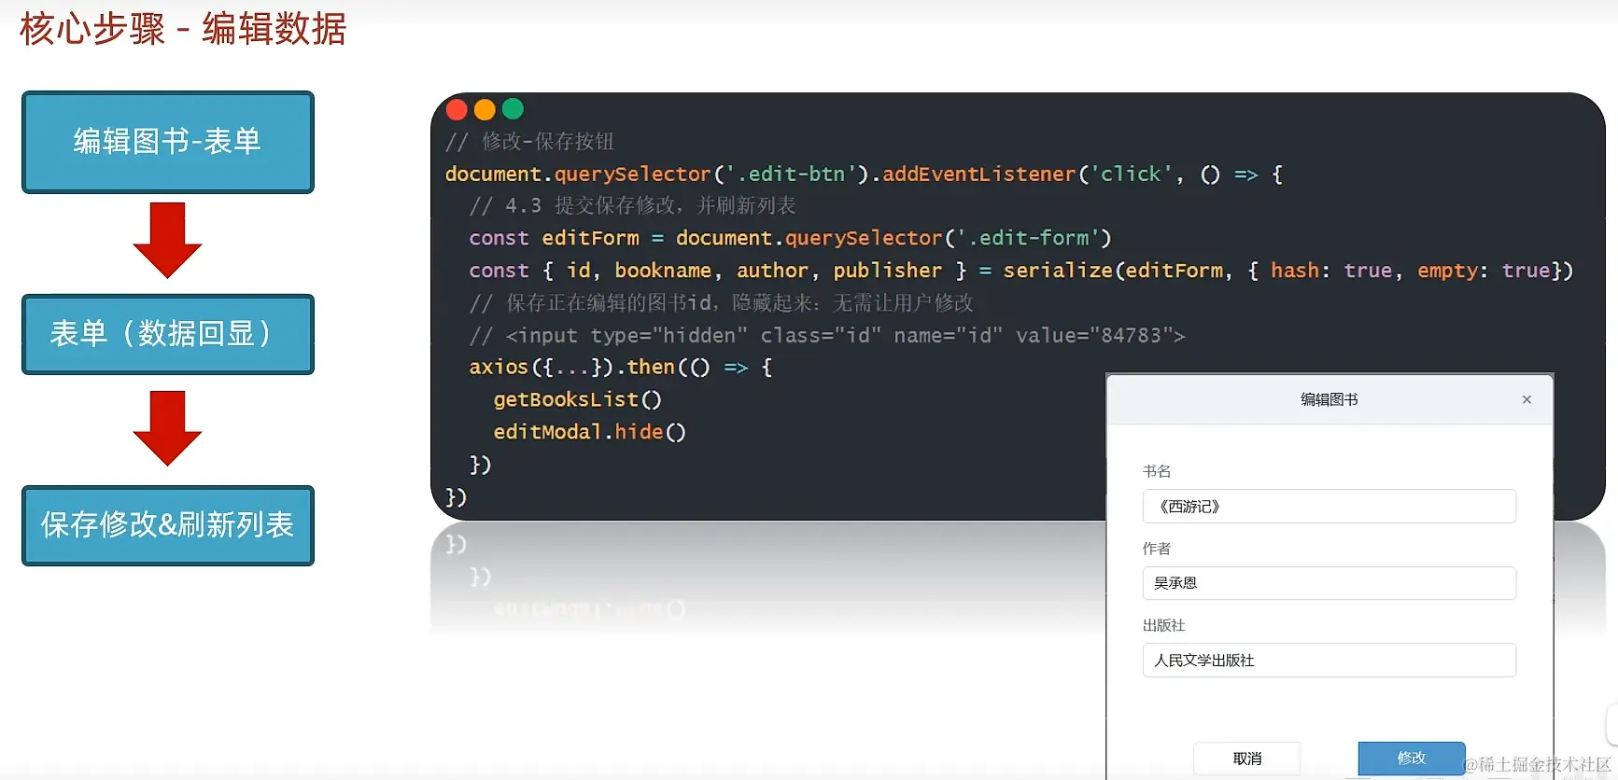
Task: Click the 书名 input field with 《西游记》
Action: coord(1329,506)
